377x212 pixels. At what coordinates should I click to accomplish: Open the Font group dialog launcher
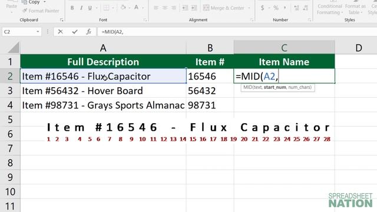tap(145, 20)
